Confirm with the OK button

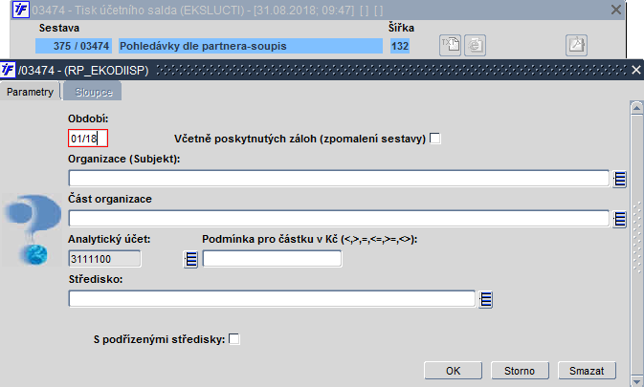point(453,371)
